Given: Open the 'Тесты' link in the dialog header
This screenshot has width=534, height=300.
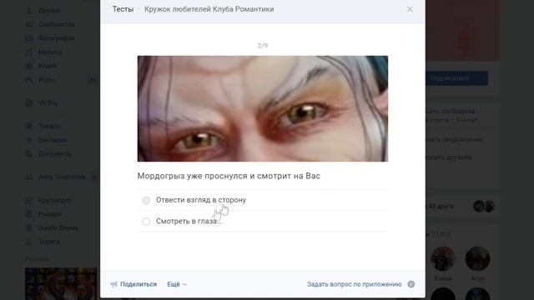Looking at the screenshot, I should [x=123, y=9].
